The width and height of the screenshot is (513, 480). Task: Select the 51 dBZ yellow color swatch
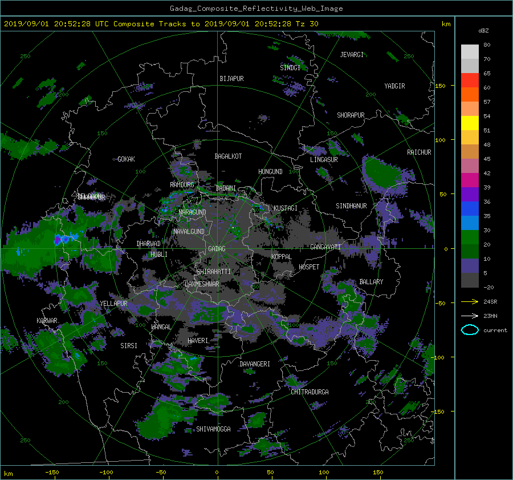pos(470,123)
